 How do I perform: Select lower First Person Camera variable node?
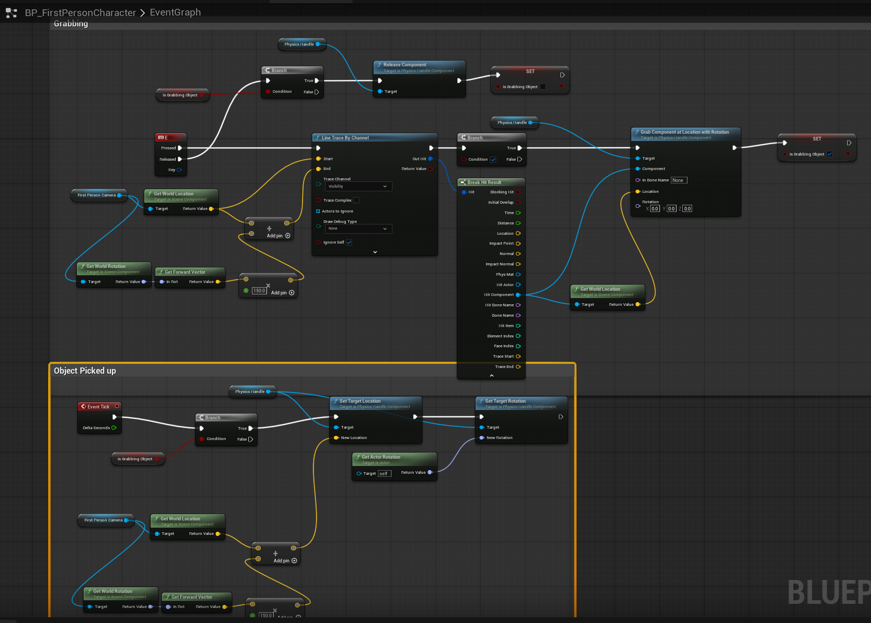(106, 520)
